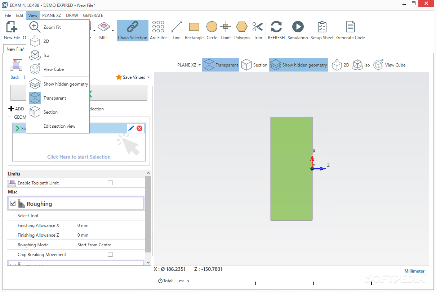Edit the Finishing Allowance Z value
436x292 pixels.
tap(110, 235)
